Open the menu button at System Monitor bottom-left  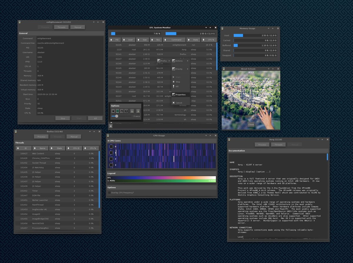coord(111,126)
